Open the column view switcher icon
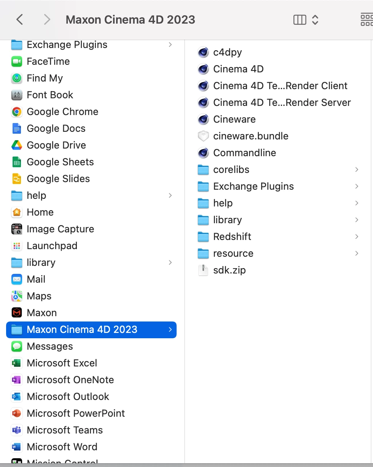Viewport: 373px width, 467px height. click(x=300, y=20)
